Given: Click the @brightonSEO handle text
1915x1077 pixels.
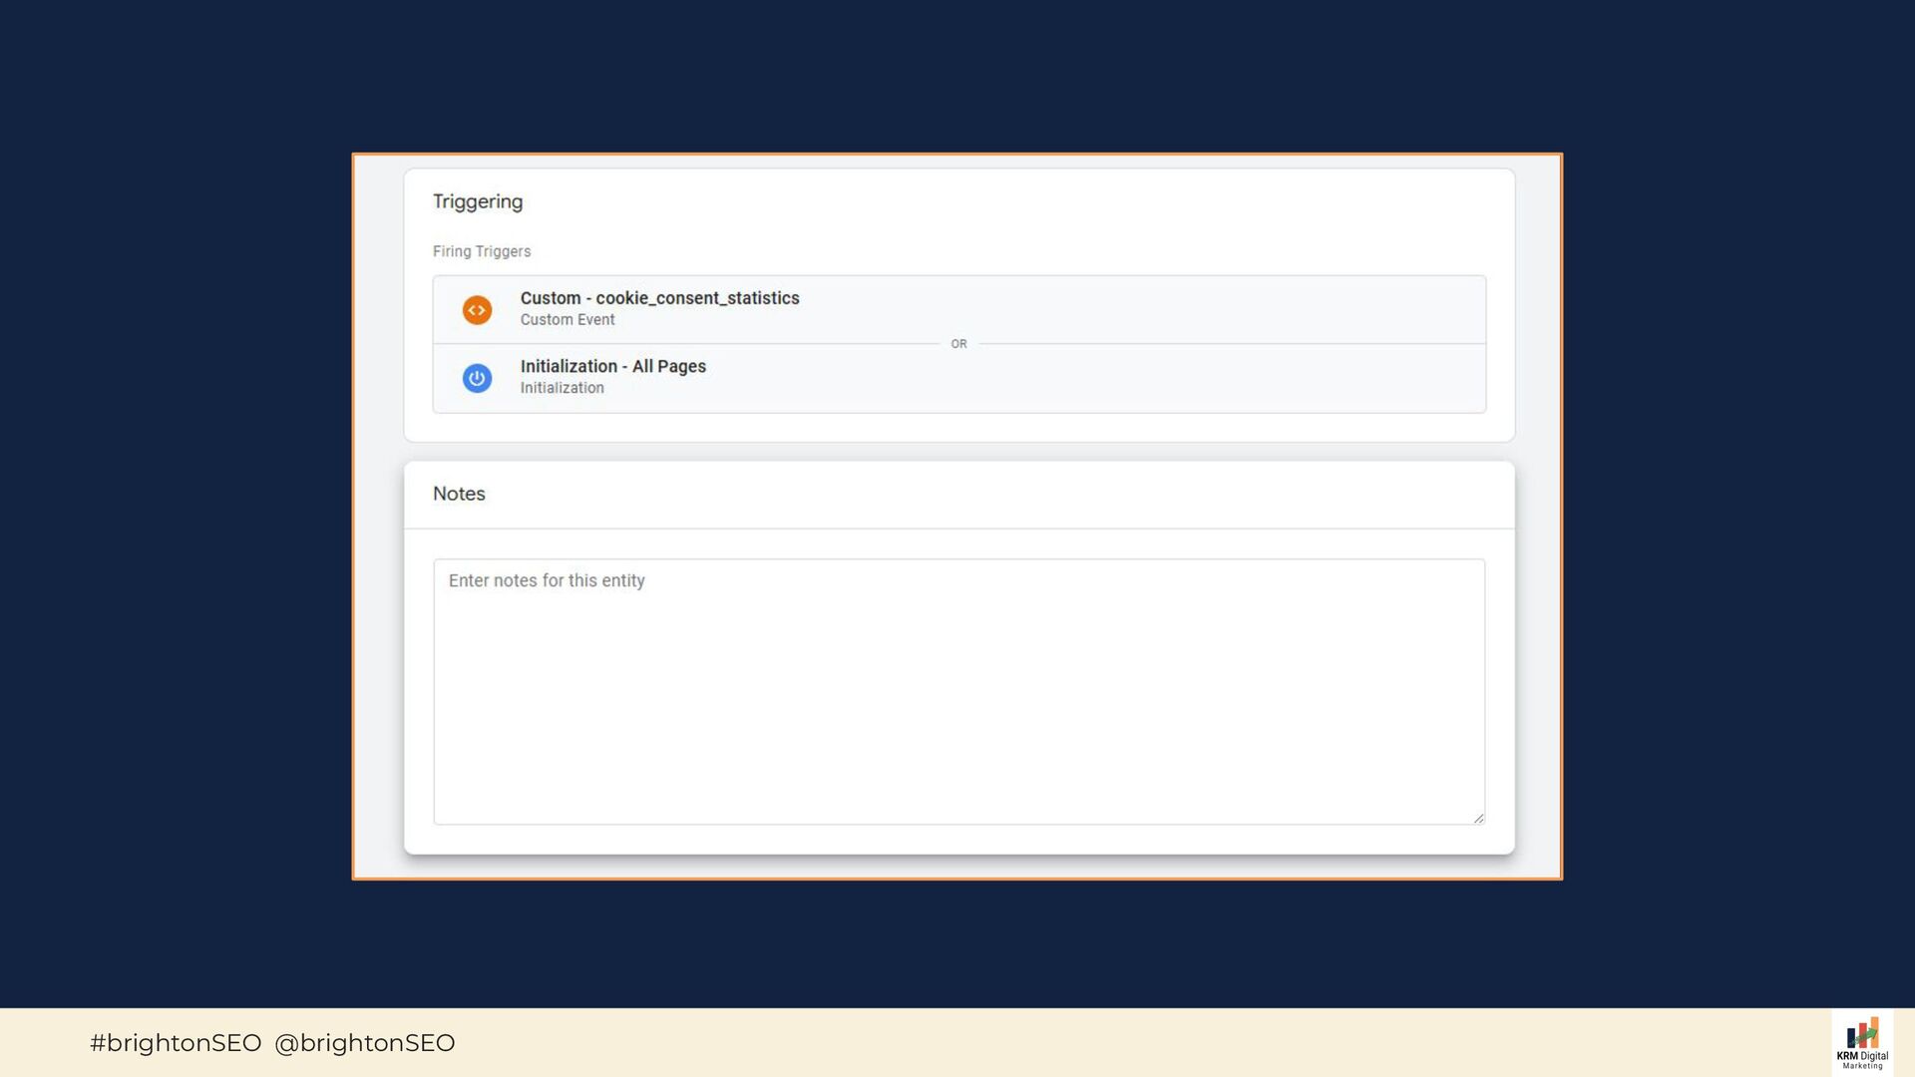Looking at the screenshot, I should [x=364, y=1043].
